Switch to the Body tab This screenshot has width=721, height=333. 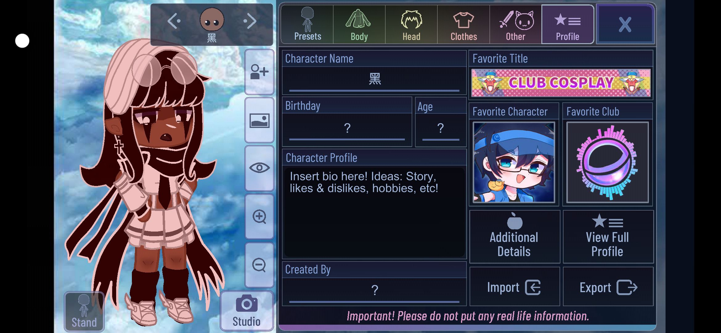(359, 24)
